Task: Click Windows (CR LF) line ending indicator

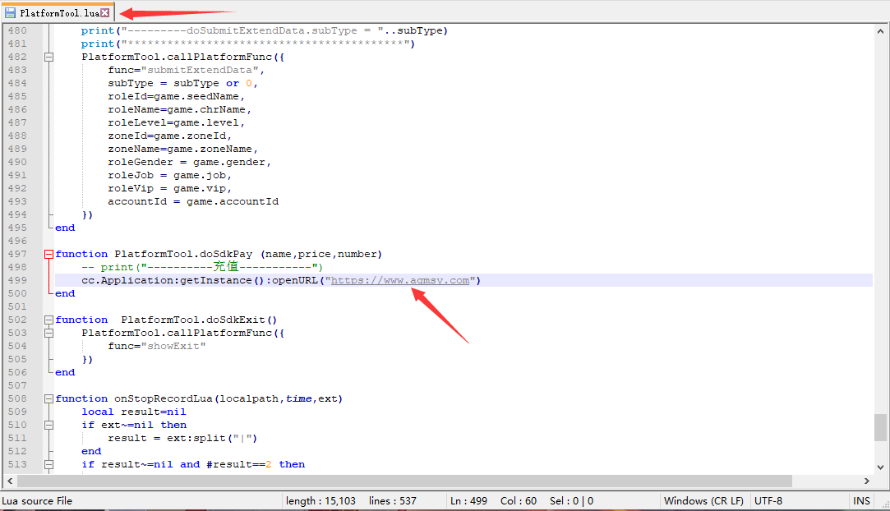Action: click(x=703, y=501)
